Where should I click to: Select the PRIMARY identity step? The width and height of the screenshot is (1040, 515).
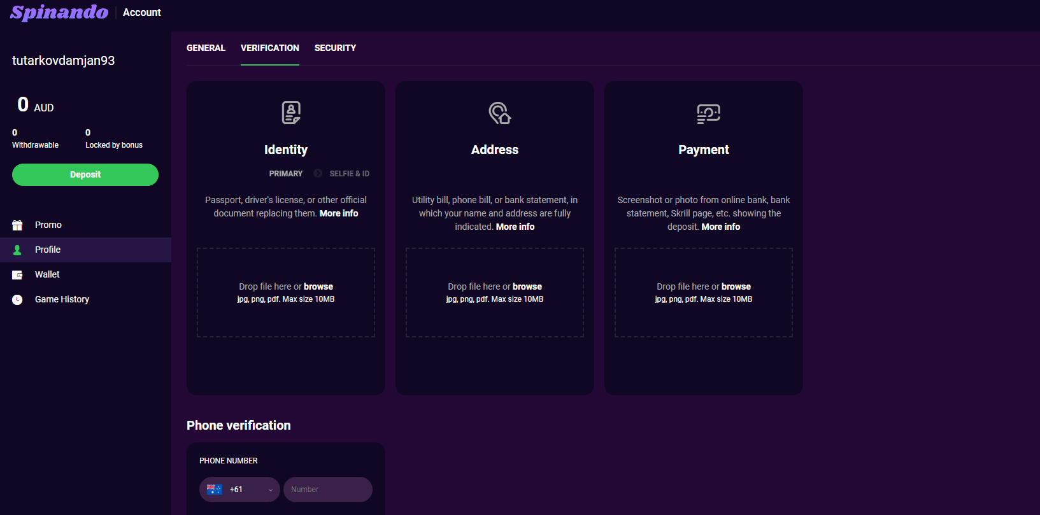[x=286, y=173]
